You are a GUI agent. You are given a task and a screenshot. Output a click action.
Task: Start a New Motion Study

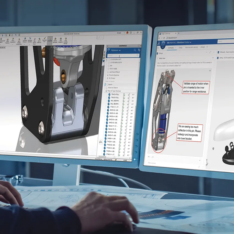(x=35, y=39)
